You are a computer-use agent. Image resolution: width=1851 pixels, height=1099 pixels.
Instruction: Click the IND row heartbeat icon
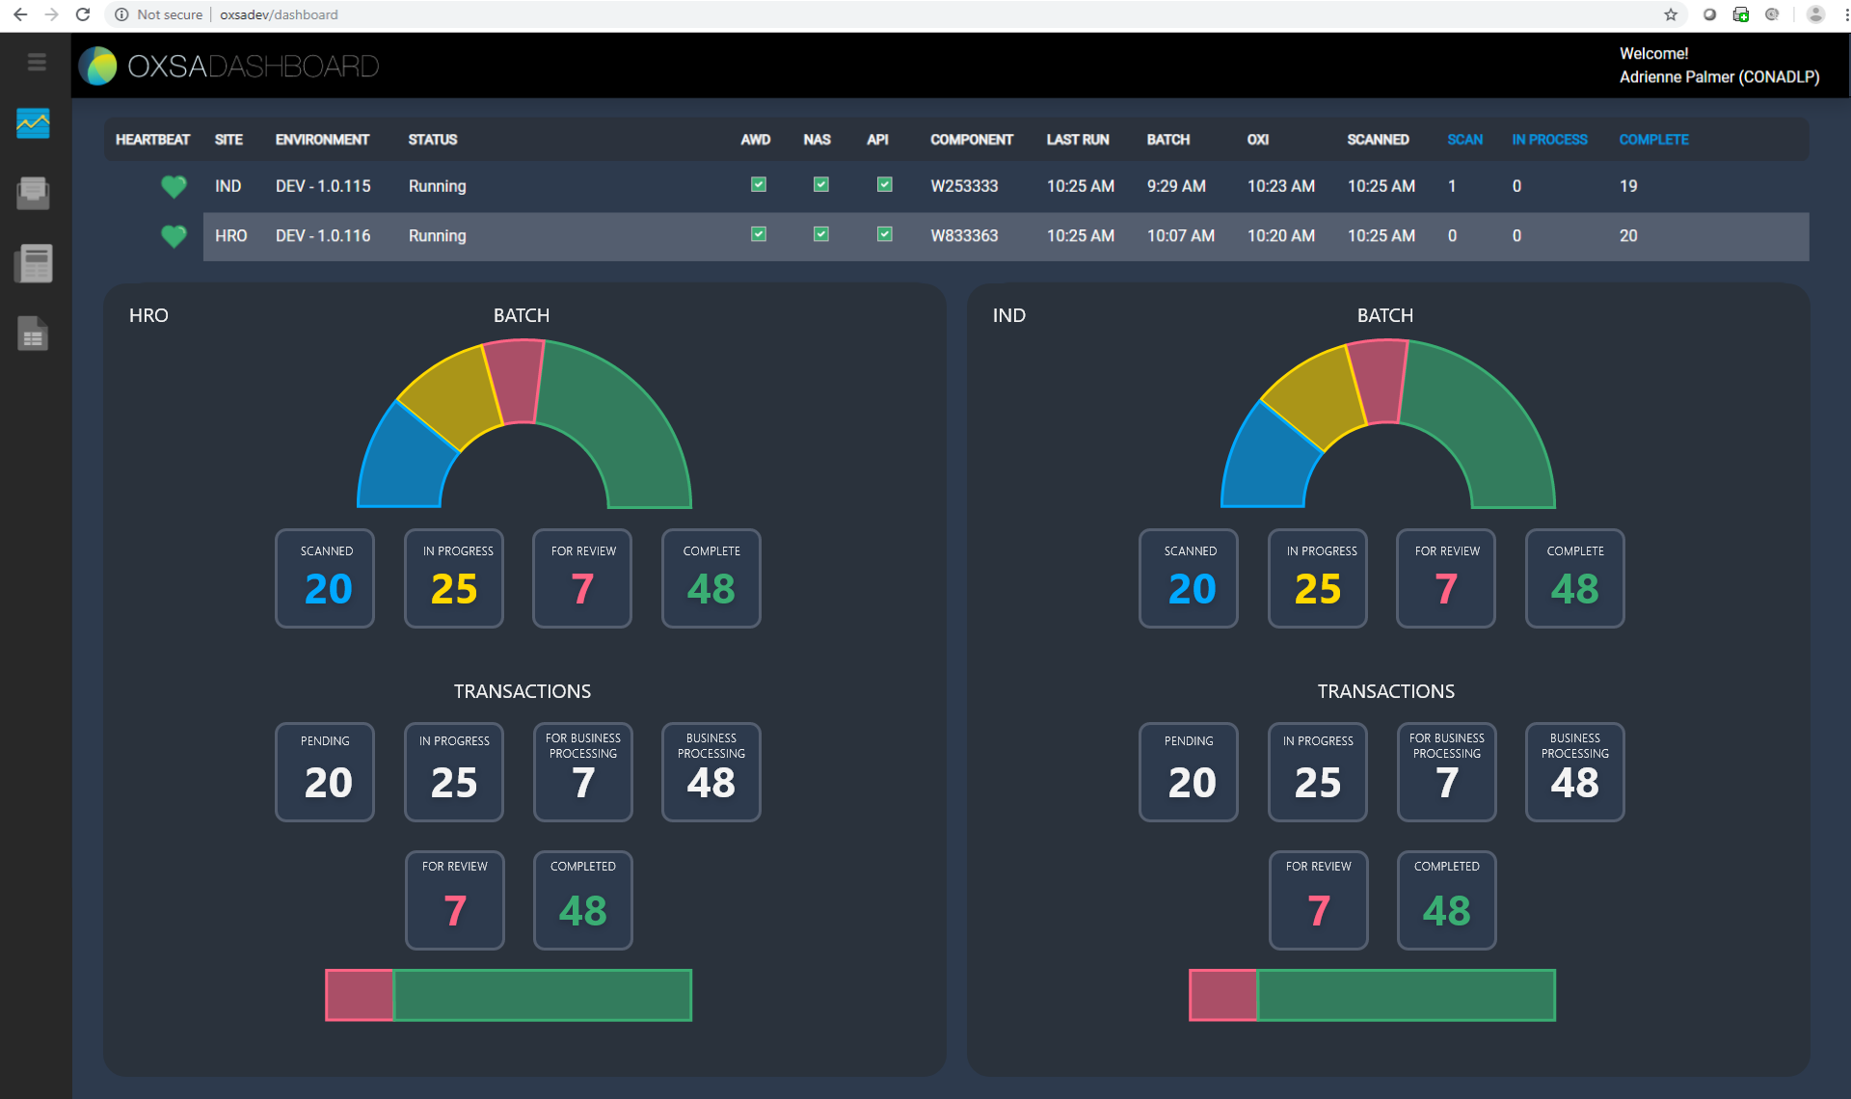174,186
